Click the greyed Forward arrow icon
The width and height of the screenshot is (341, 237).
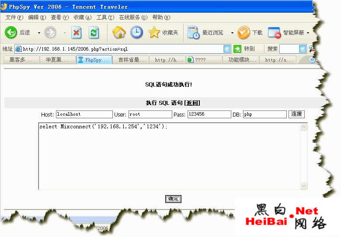click(50, 33)
